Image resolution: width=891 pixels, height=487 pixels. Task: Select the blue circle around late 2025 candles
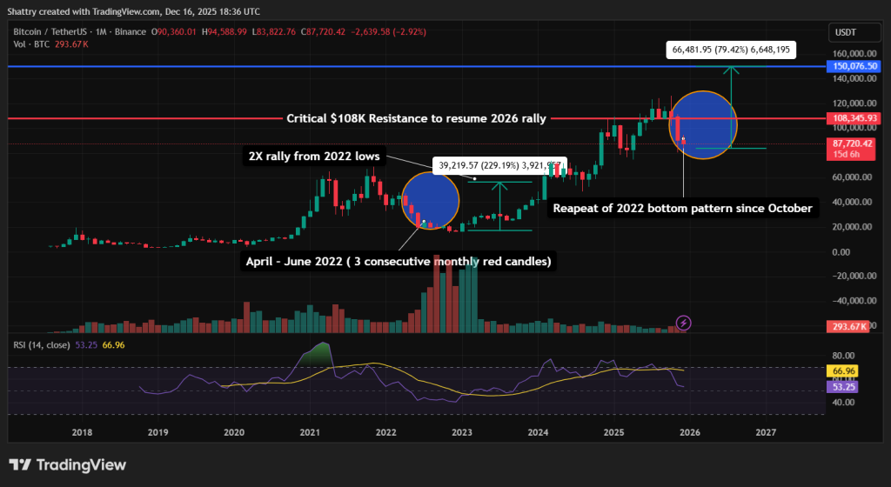coord(703,125)
